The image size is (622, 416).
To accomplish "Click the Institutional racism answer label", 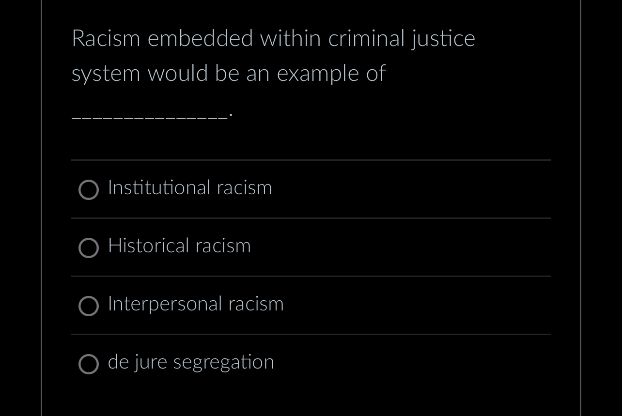I will (x=189, y=188).
